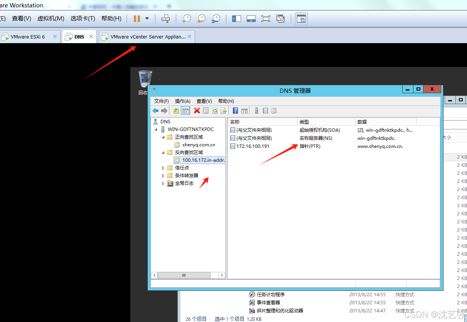The image size is (467, 322).
Task: Take a snapshot of this virtual machine
Action: pyautogui.click(x=186, y=18)
